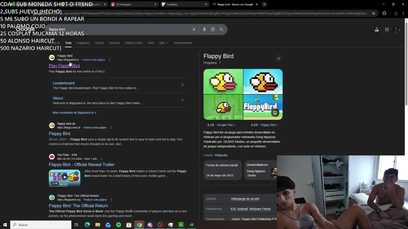The height and width of the screenshot is (229, 408).
Task: Open NVIDIA app from the taskbar
Action: [191, 225]
